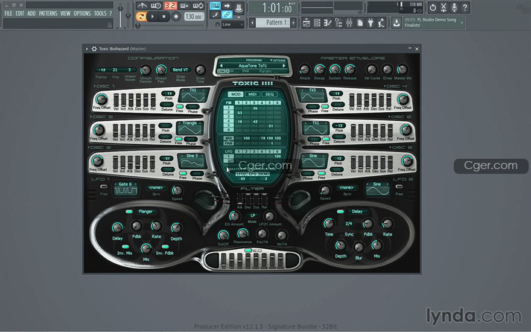Open the Mixer icon
531x332 pixels.
point(349,23)
